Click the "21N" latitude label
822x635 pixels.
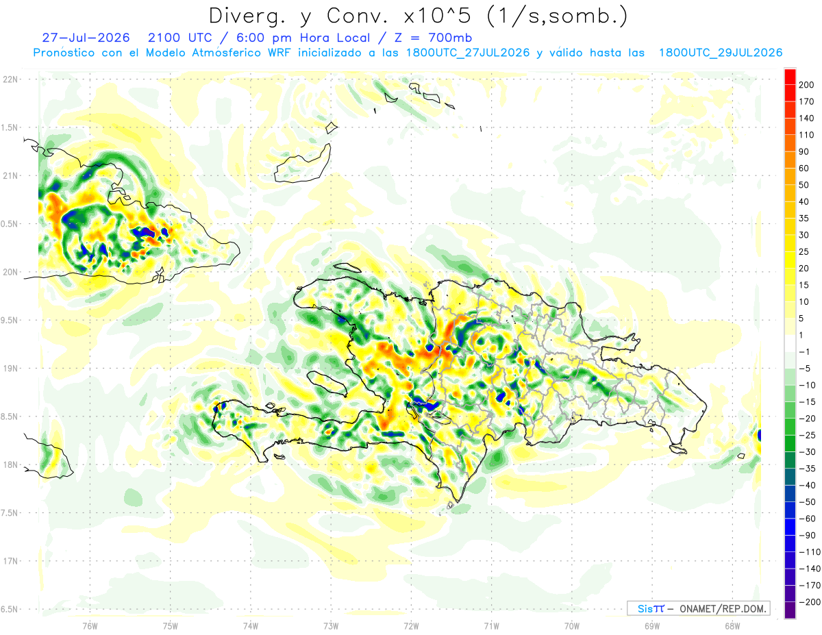click(10, 175)
